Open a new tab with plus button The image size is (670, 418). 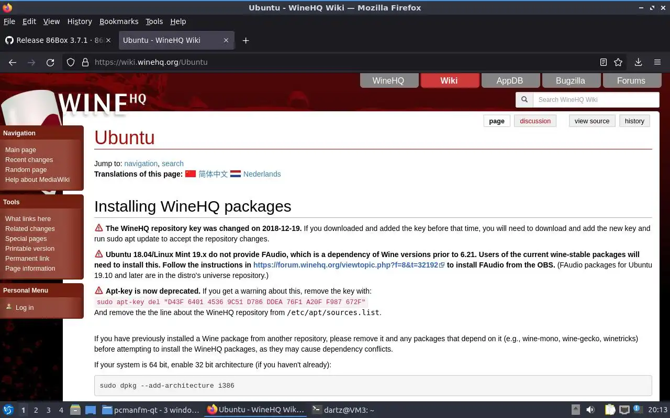[x=245, y=40]
